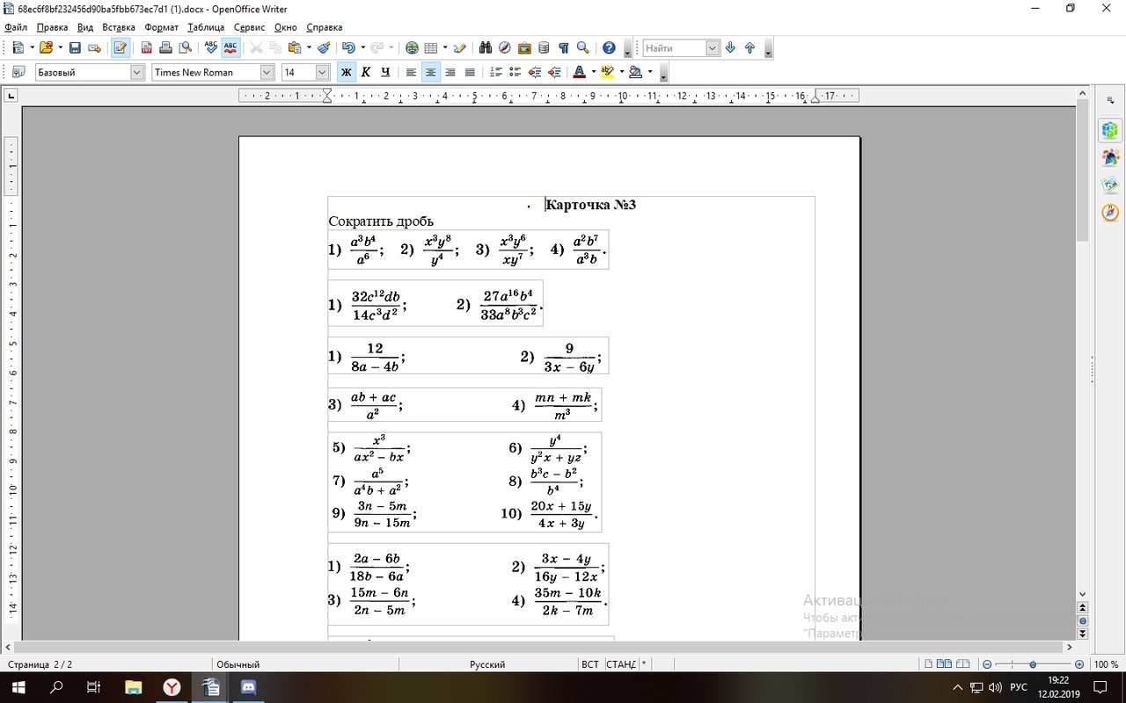Toggle AutoSpellcheck red-underline ABC button

230,48
